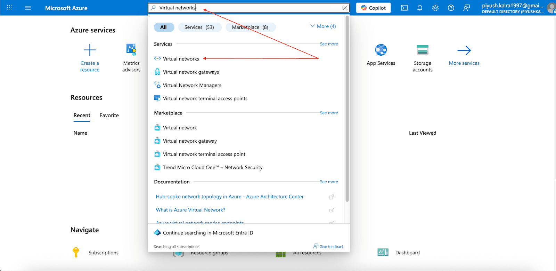Open the hamburger portal menu

pyautogui.click(x=28, y=8)
